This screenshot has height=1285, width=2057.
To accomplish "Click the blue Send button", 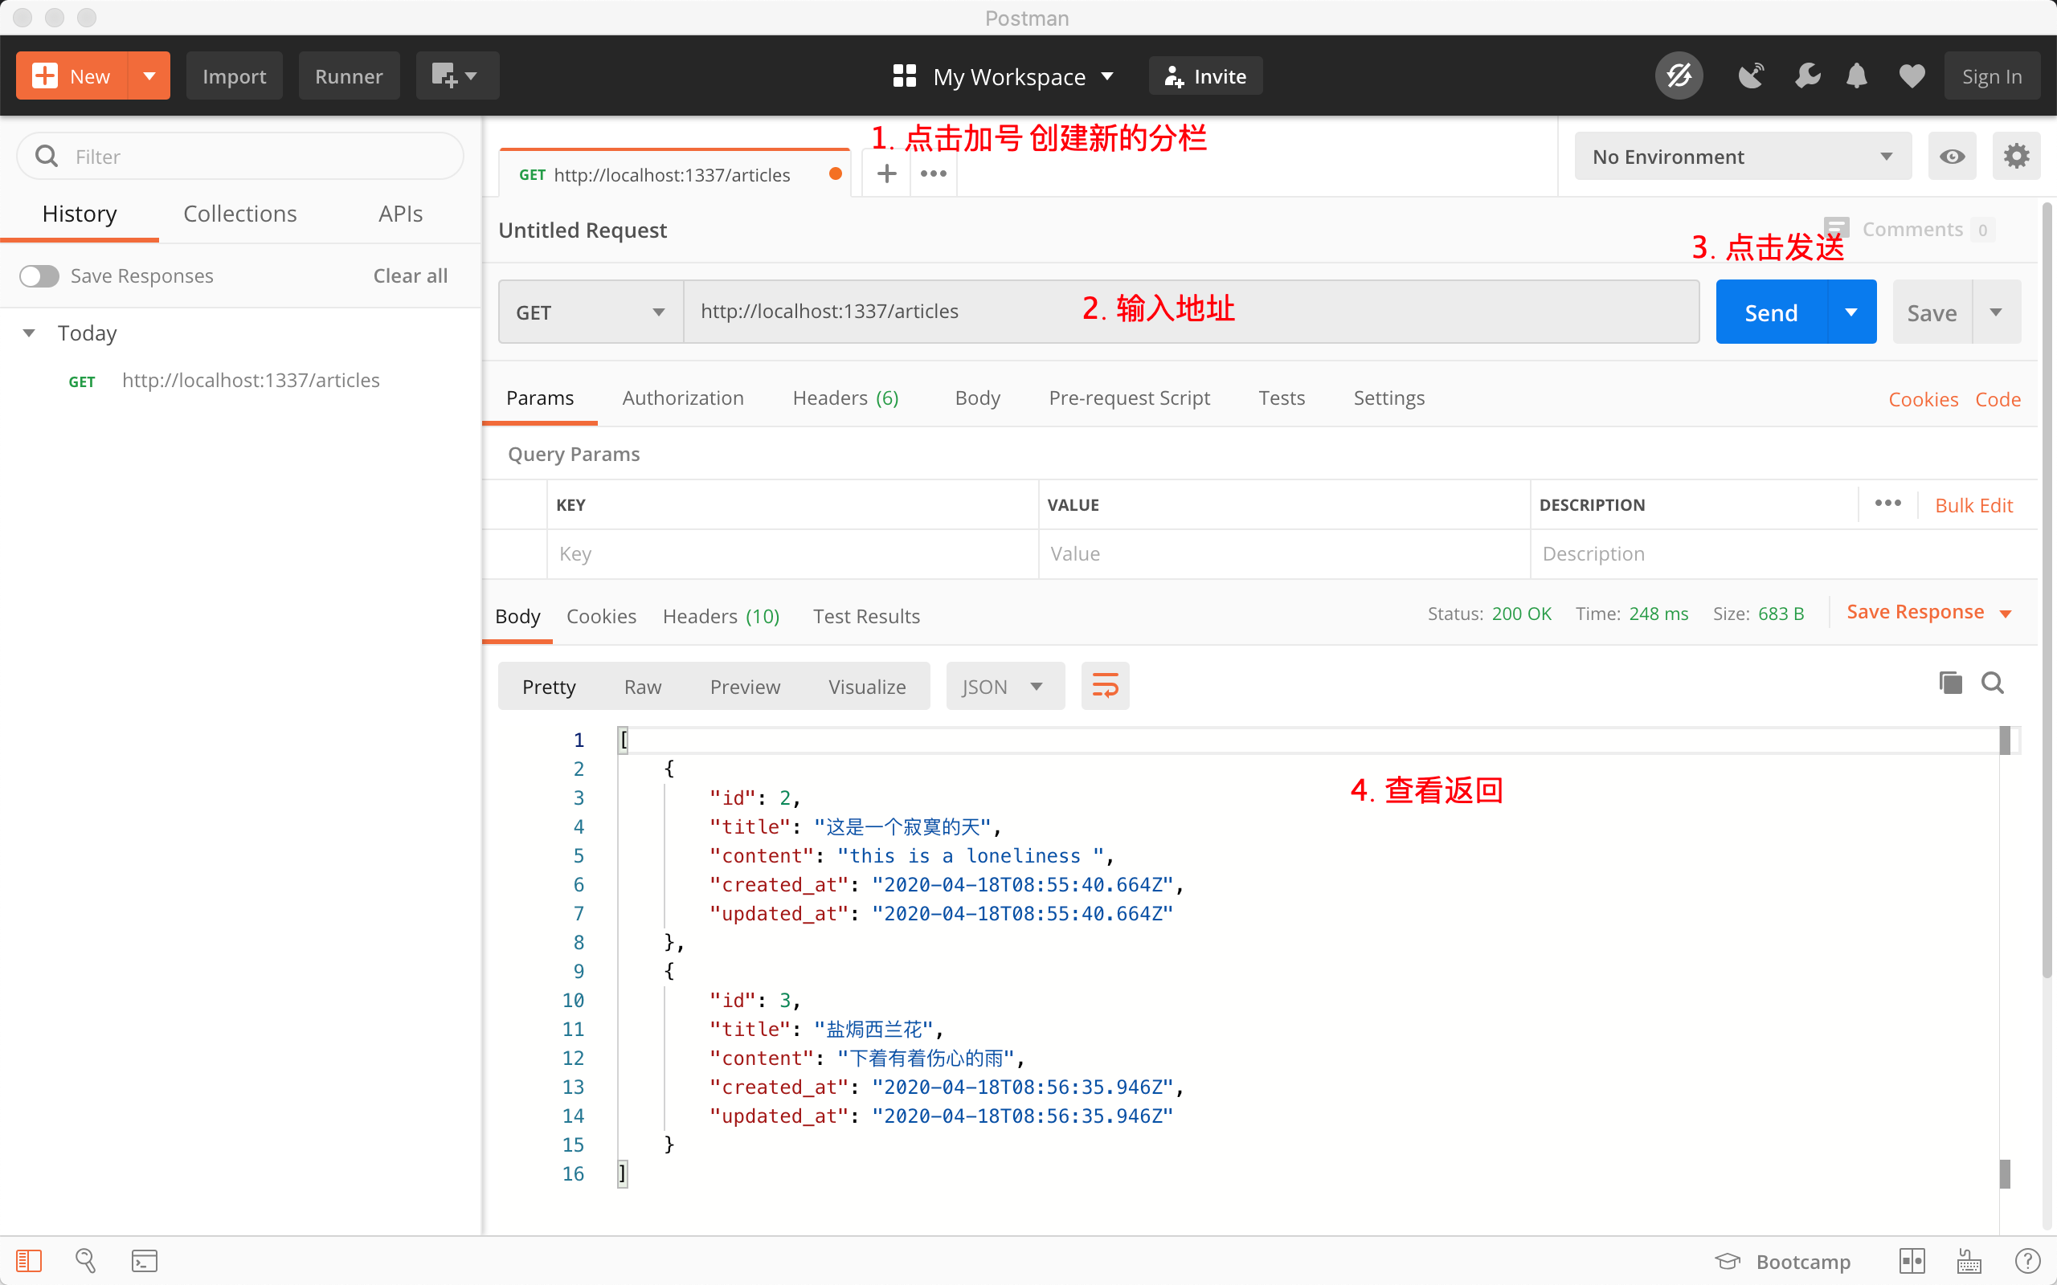I will click(x=1771, y=312).
